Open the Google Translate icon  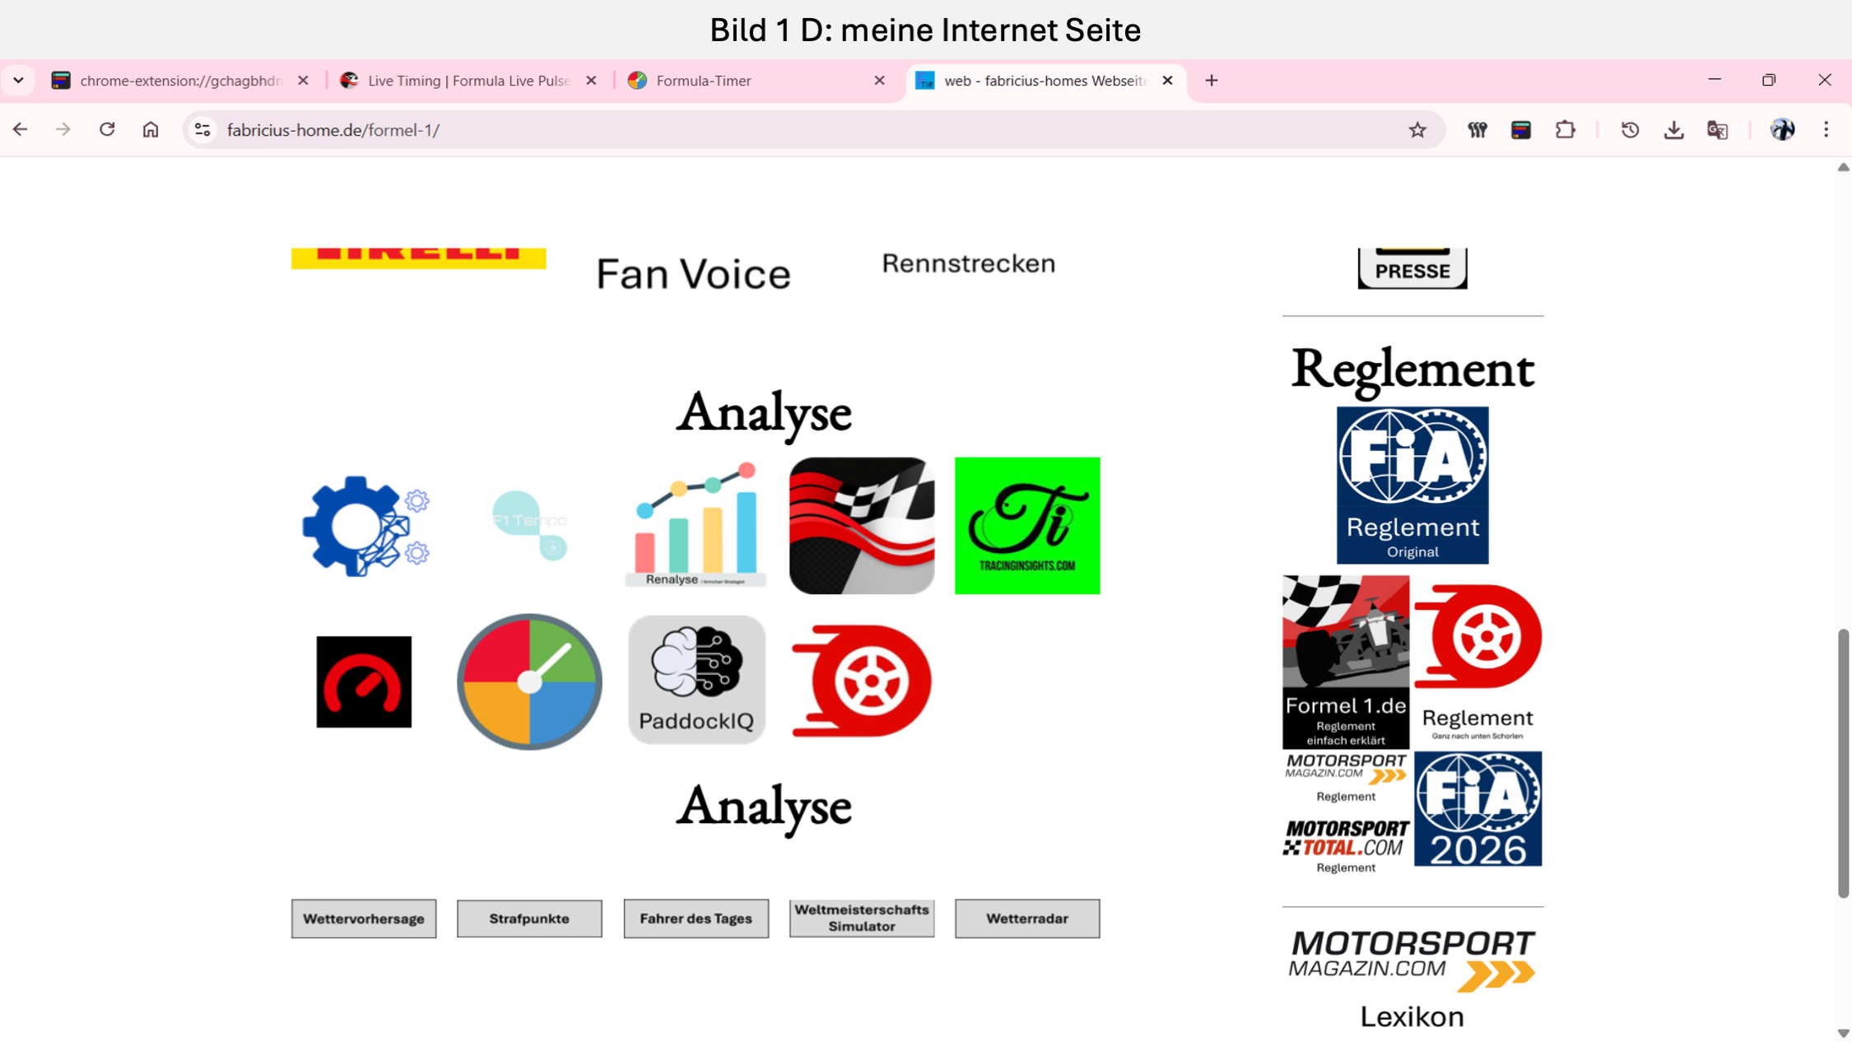1717,130
